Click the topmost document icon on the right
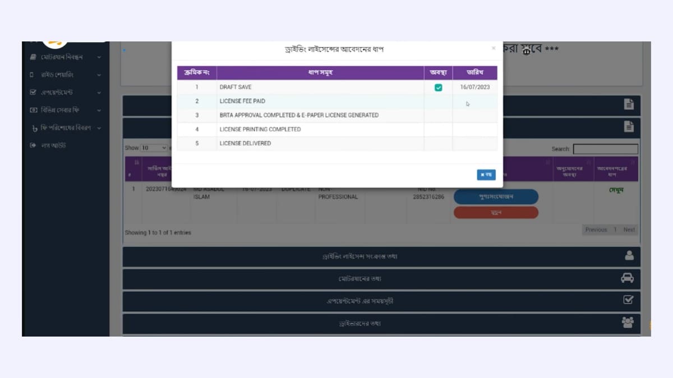 tap(629, 104)
